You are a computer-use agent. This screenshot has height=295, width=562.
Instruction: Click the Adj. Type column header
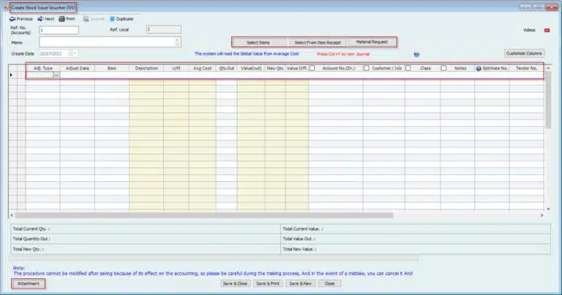click(x=43, y=69)
